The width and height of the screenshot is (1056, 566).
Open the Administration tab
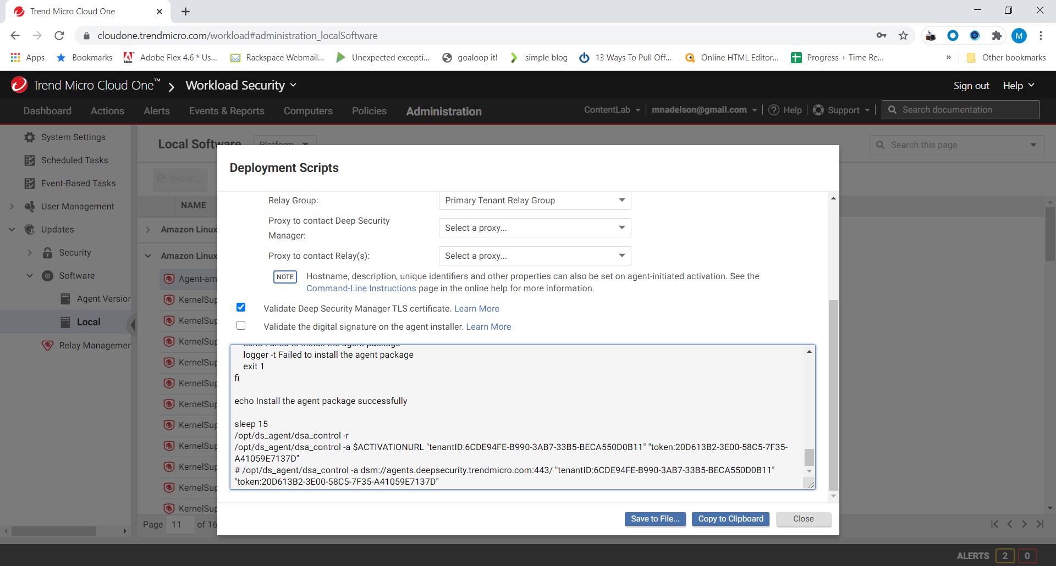(x=444, y=111)
